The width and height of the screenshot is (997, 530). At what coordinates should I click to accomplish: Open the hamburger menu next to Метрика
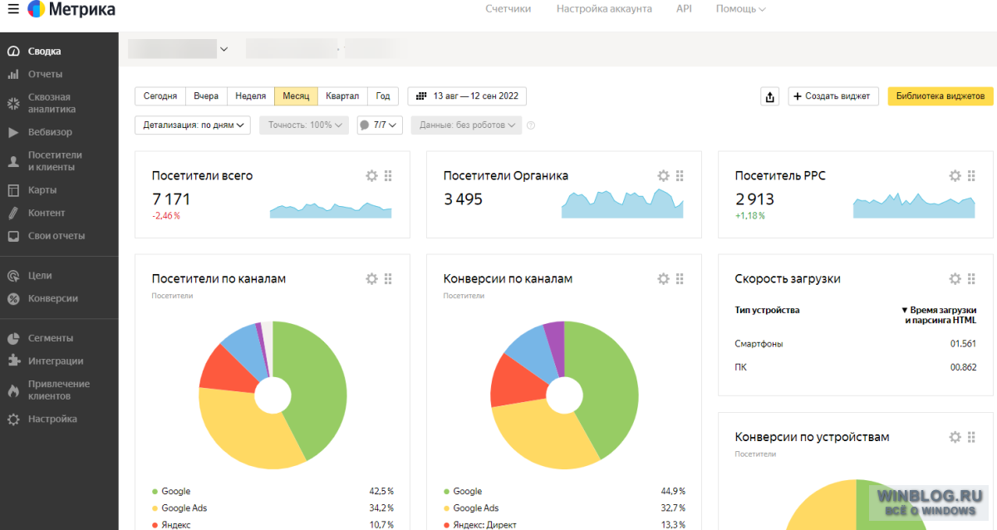14,10
